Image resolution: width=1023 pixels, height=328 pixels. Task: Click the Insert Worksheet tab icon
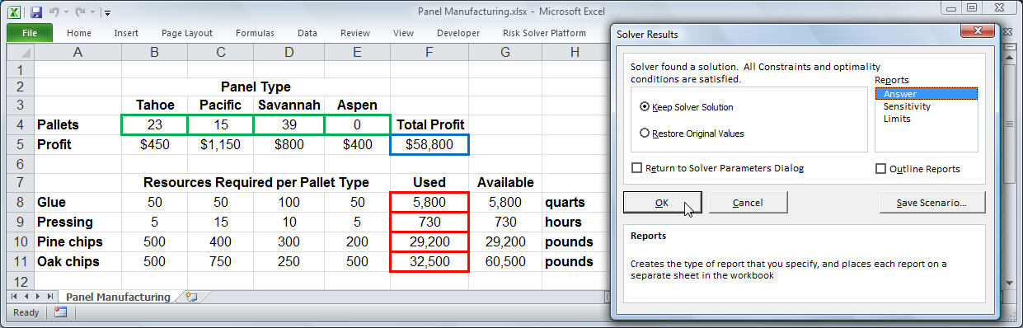click(191, 296)
